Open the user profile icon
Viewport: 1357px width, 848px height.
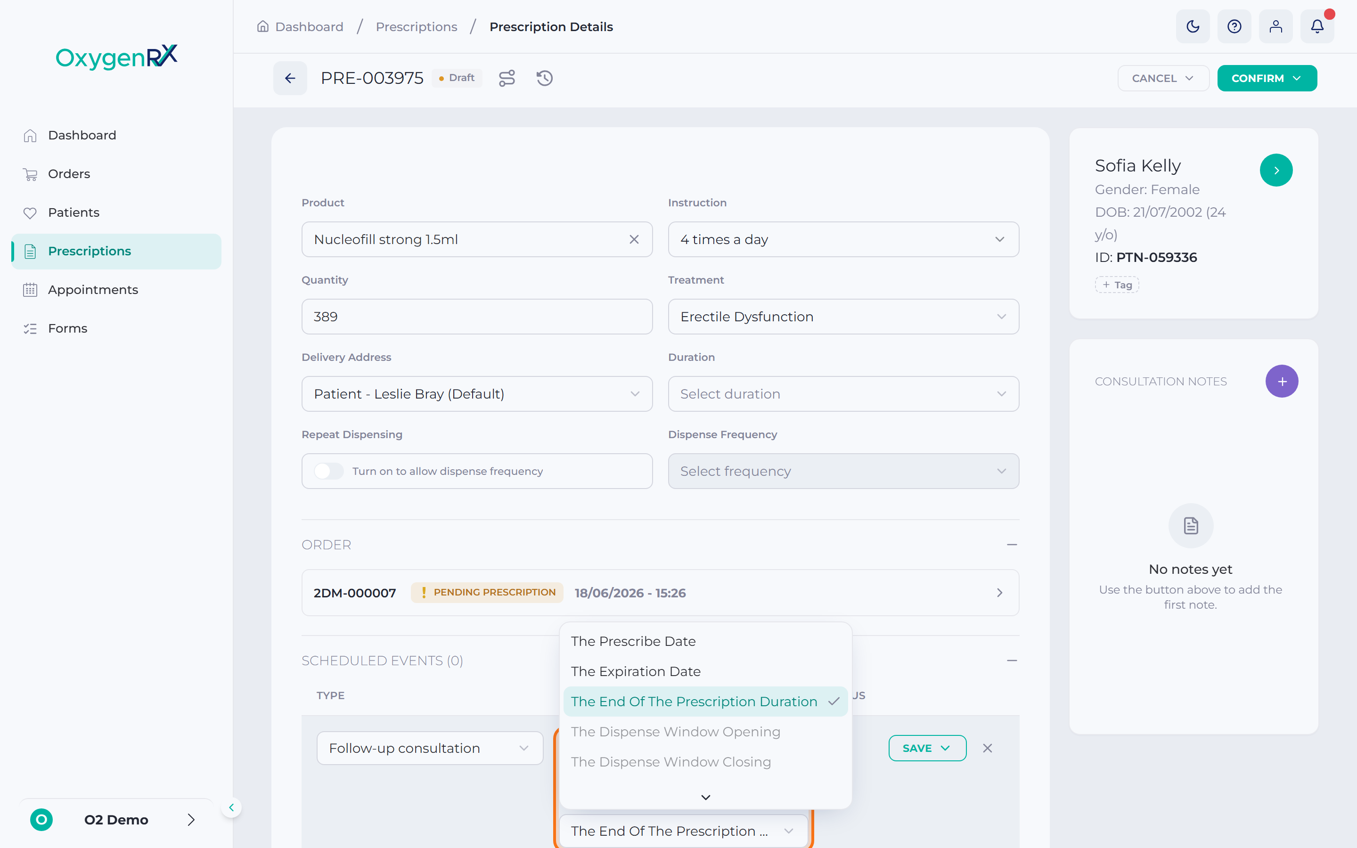click(x=1275, y=26)
